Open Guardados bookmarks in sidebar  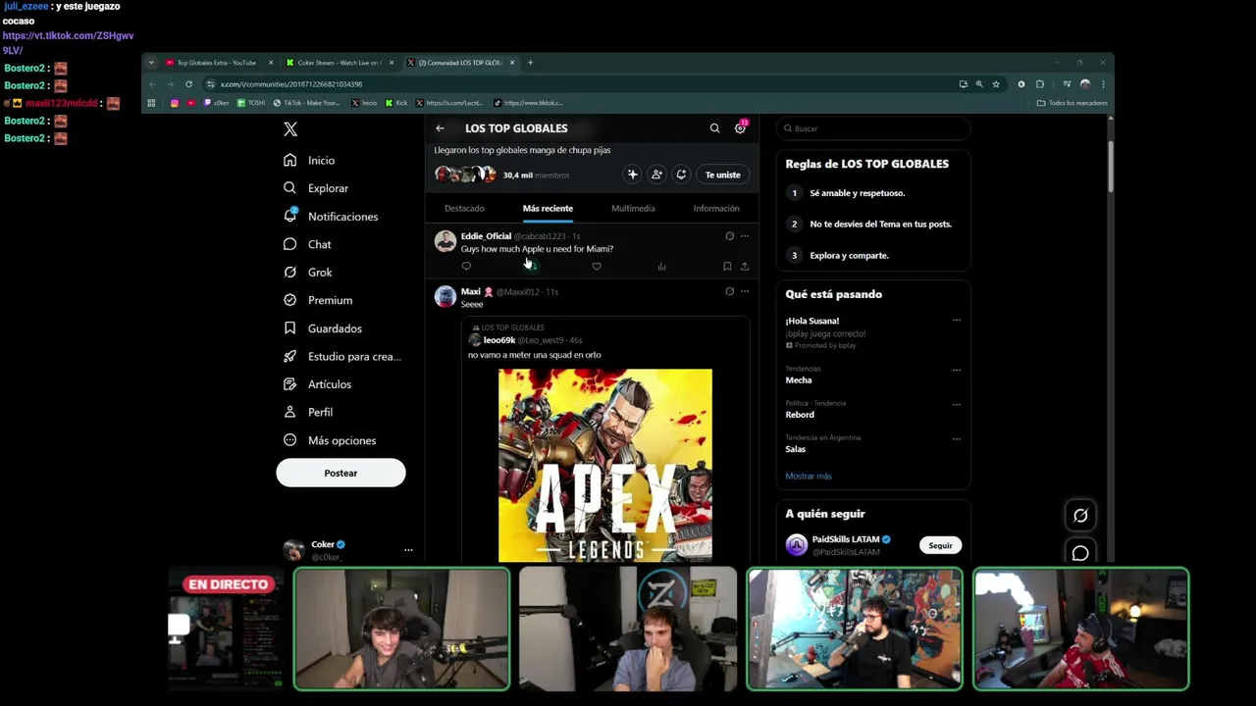click(x=323, y=328)
